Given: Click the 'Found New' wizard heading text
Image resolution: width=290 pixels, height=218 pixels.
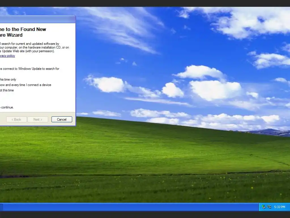Looking at the screenshot, I should tap(33, 29).
